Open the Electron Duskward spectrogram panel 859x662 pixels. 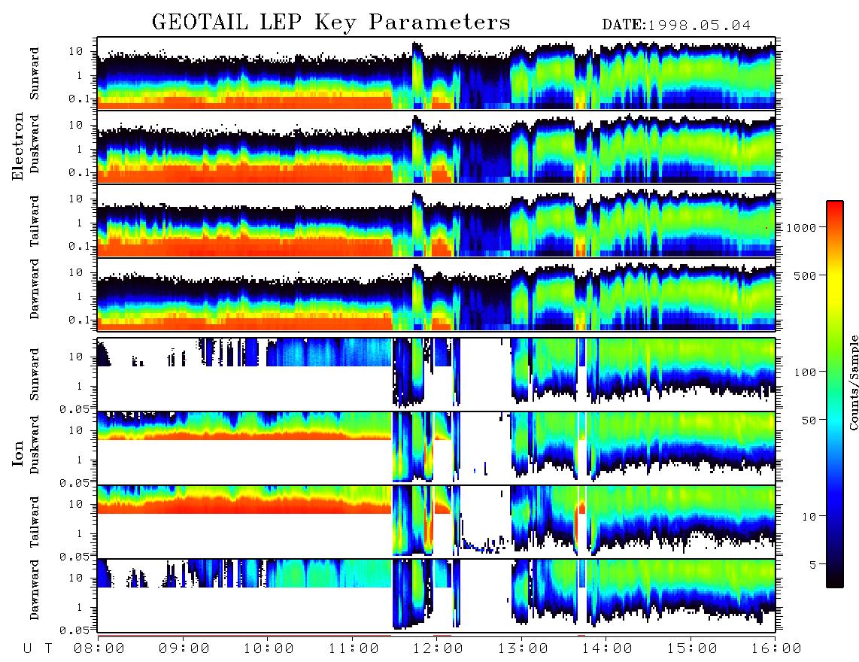[x=436, y=147]
